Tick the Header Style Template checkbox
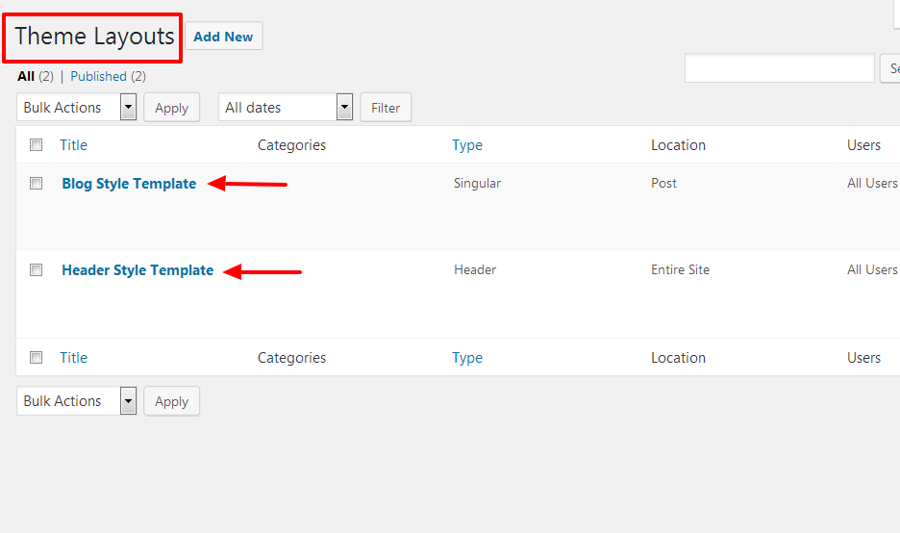Screen dimensions: 900x533 [37, 270]
